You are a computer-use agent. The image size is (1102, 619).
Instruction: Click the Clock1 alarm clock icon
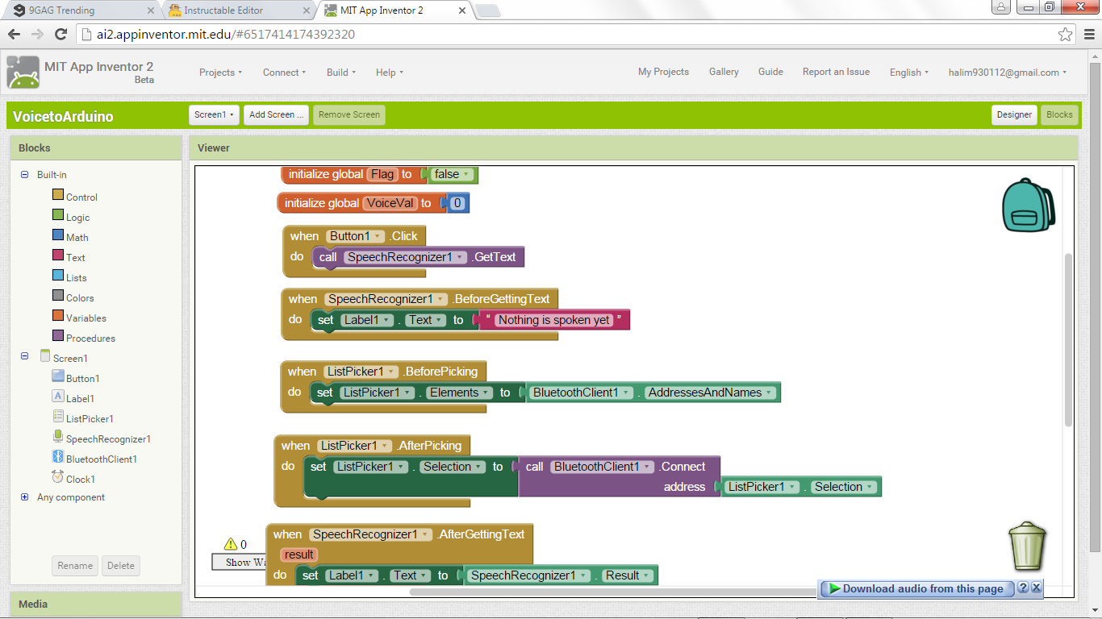[57, 477]
